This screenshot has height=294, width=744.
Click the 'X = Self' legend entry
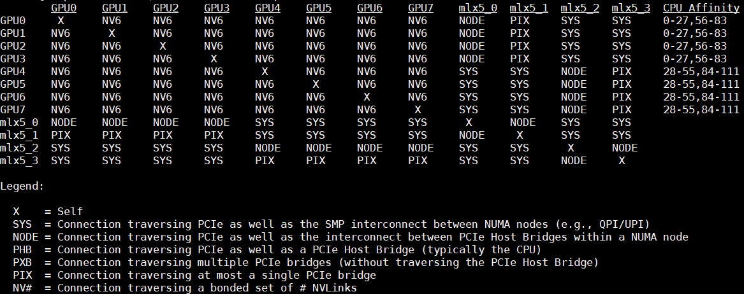(48, 211)
